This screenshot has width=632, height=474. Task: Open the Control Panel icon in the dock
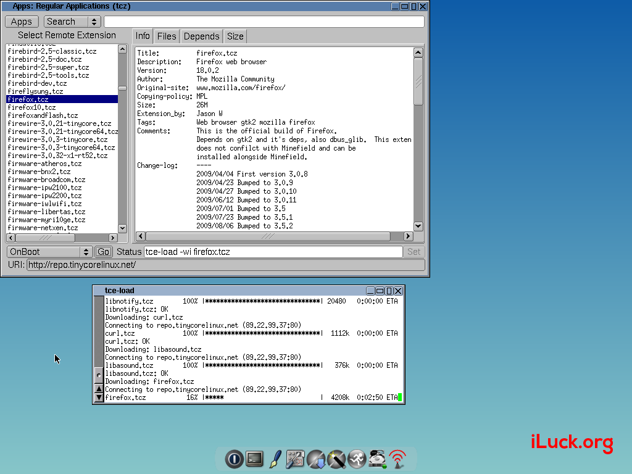click(296, 459)
